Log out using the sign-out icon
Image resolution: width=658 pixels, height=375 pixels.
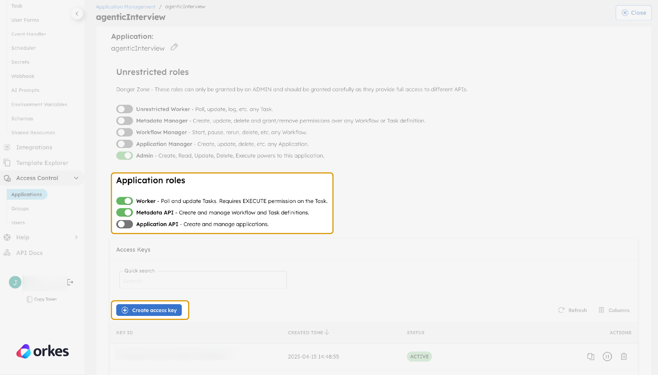pos(70,282)
